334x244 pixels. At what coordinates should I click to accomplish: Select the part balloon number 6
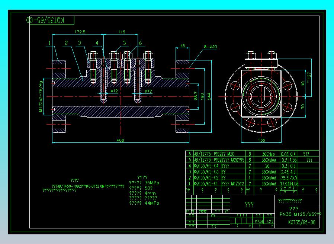[x=140, y=43]
